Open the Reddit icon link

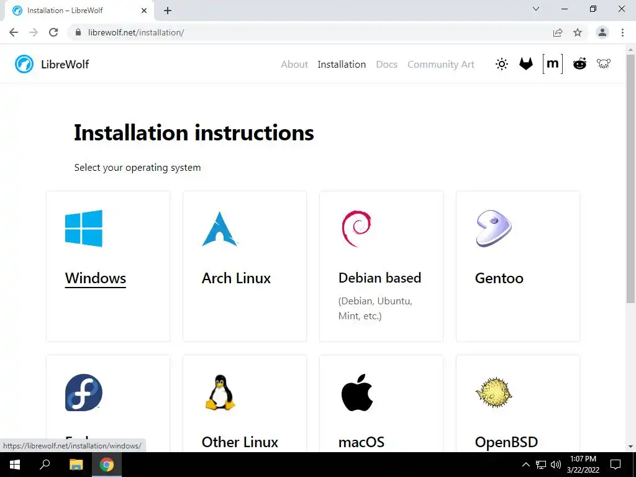pyautogui.click(x=579, y=64)
